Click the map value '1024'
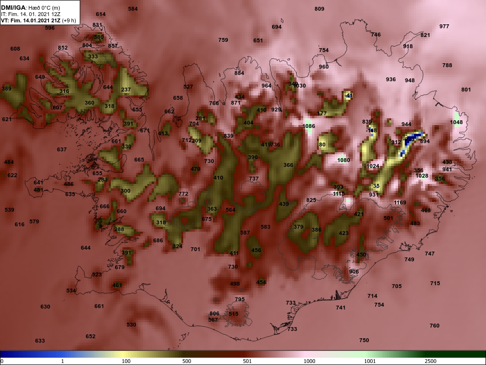 [x=373, y=166]
